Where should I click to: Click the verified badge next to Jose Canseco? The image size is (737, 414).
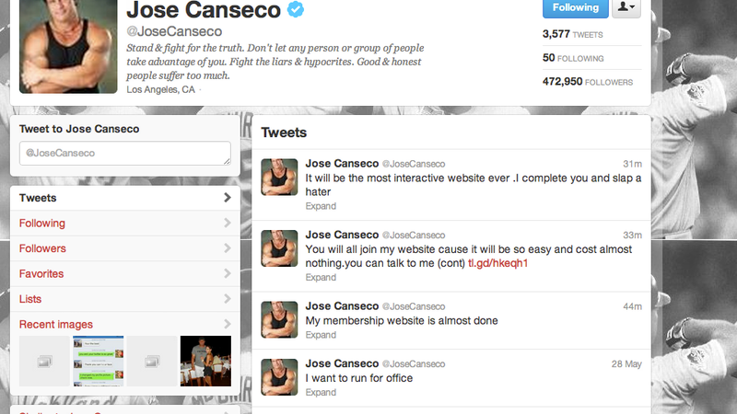point(296,9)
